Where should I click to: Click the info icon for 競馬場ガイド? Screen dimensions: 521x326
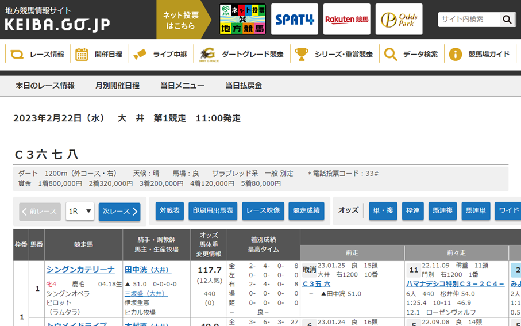coord(455,55)
